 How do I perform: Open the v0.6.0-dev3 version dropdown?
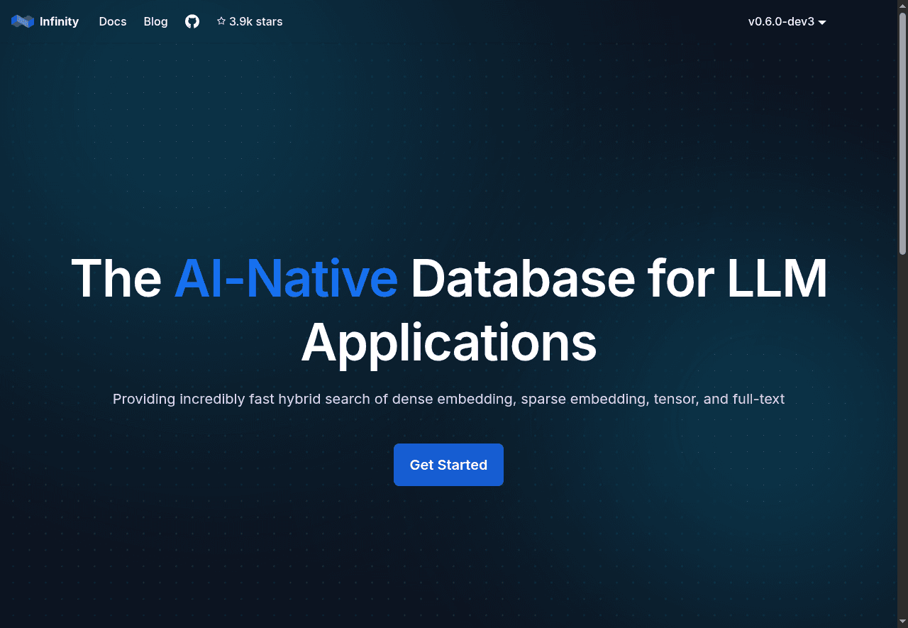[x=781, y=22]
